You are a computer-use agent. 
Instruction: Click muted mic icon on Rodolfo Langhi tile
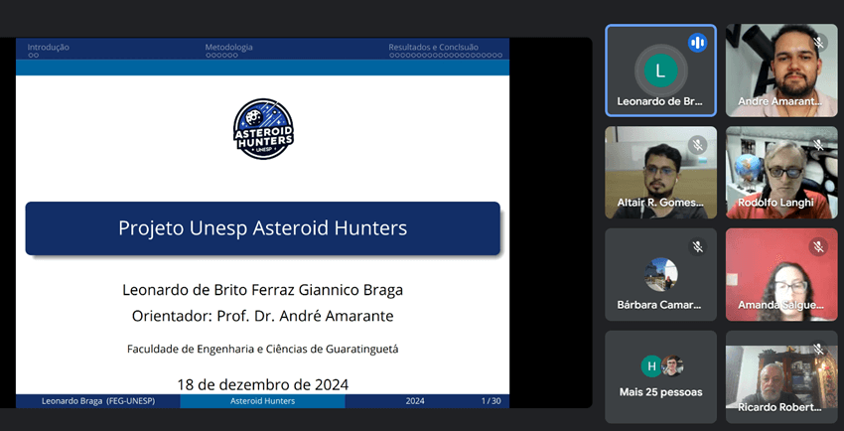click(819, 145)
